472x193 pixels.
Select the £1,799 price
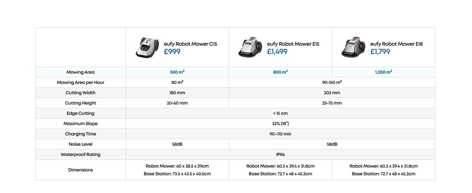380,51
